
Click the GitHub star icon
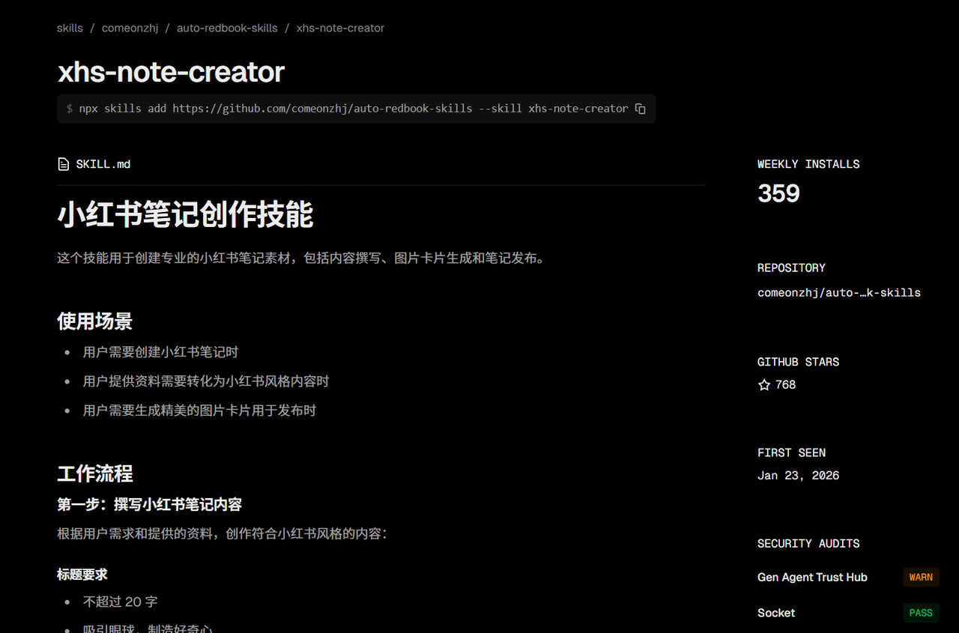click(x=764, y=385)
